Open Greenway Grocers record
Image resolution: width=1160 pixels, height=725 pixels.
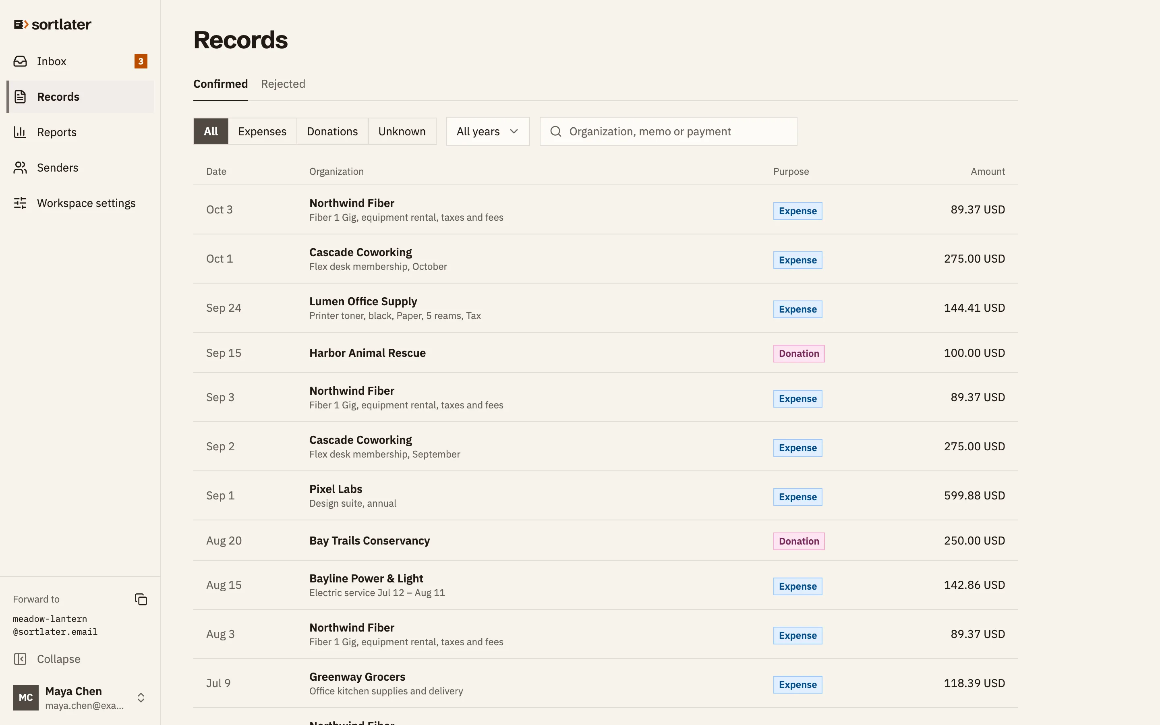point(605,684)
